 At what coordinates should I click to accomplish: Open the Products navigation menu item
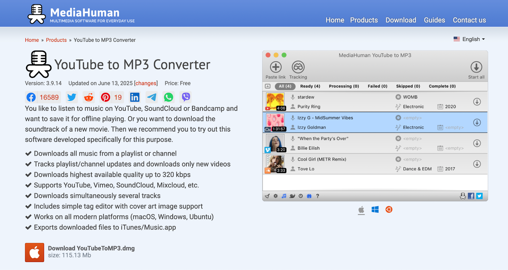coord(364,20)
